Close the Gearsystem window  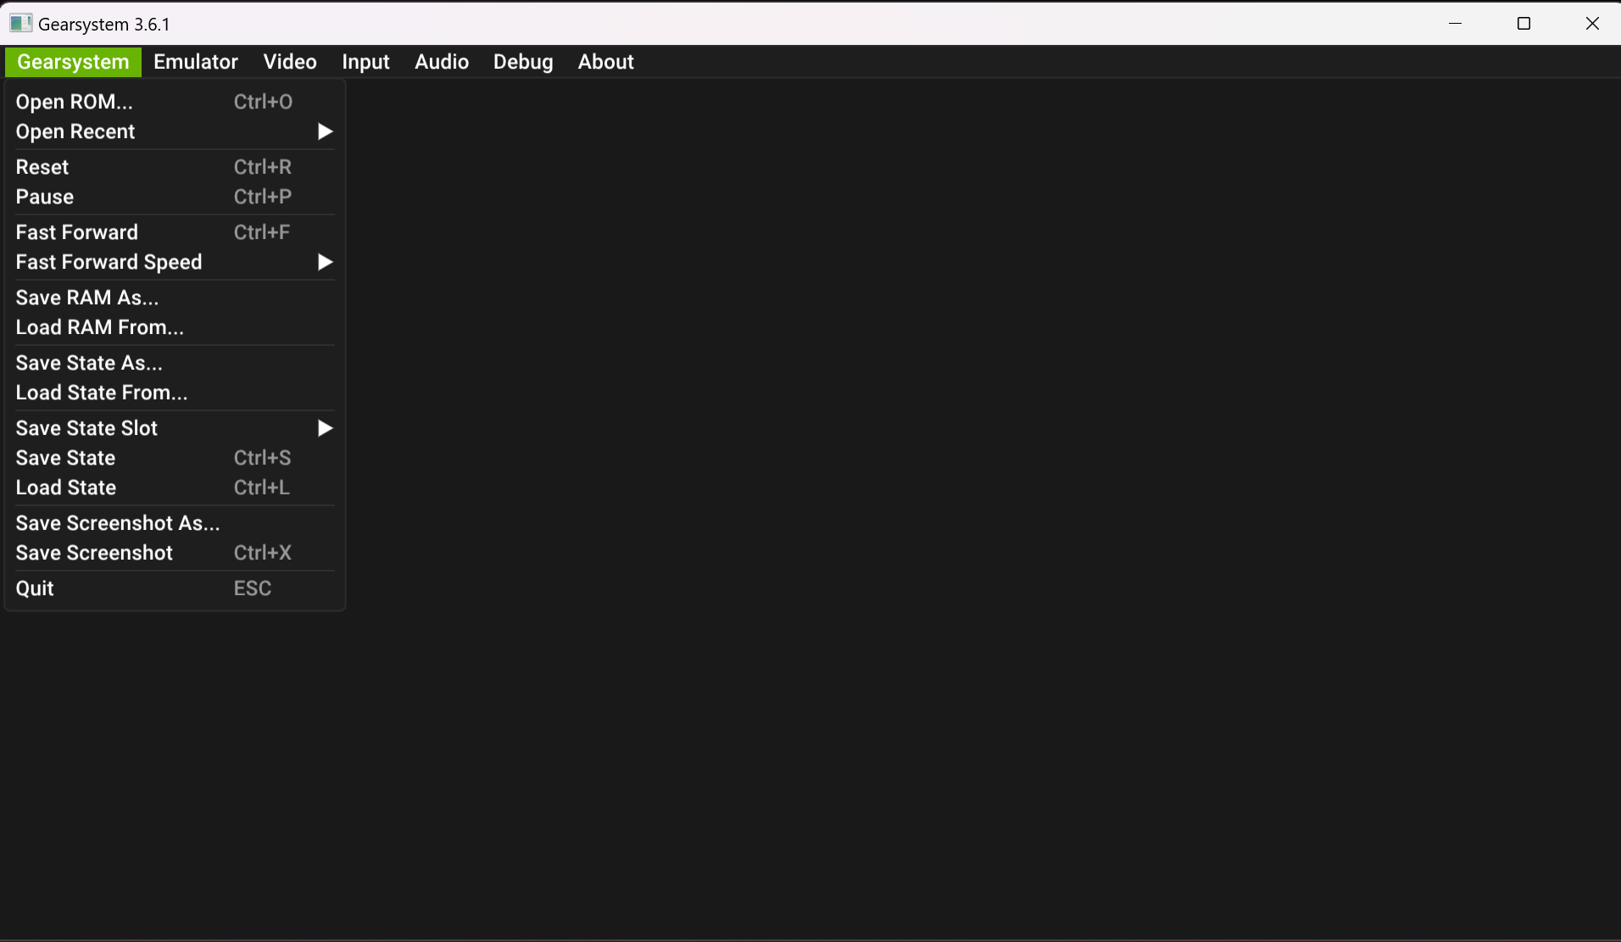click(x=1591, y=24)
